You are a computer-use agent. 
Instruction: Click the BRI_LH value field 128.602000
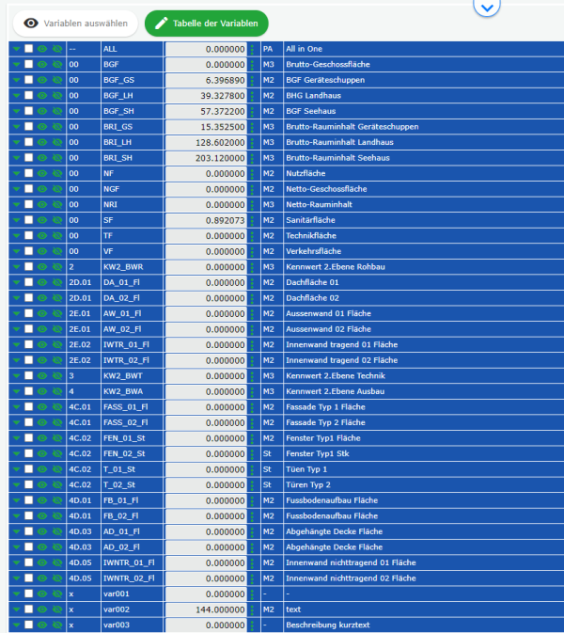(206, 142)
